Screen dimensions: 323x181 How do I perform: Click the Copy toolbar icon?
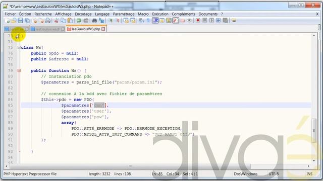click(64, 21)
